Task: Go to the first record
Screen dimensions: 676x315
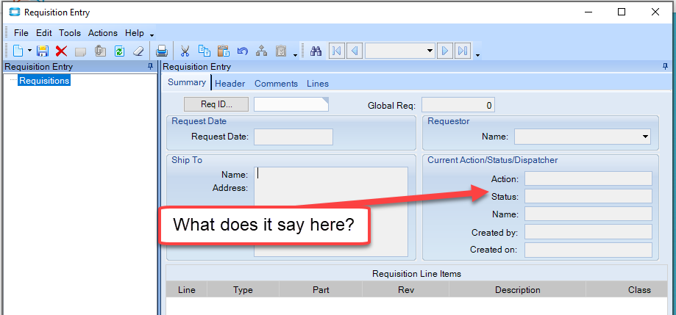Action: pos(337,51)
